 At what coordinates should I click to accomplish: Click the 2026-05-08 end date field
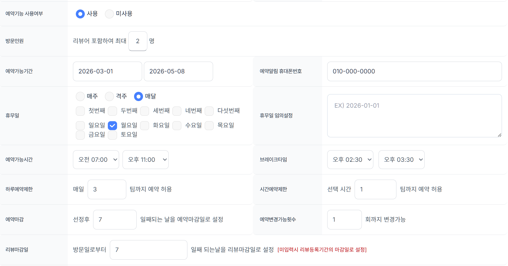click(178, 71)
